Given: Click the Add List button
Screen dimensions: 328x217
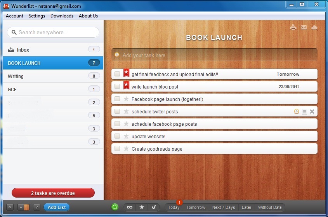Looking at the screenshot, I should [57, 207].
